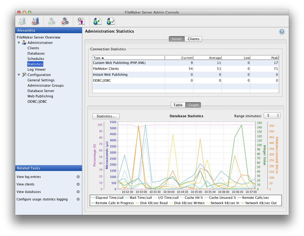Open the Upload Database toolbar icon
Screen dimensions: 304x236
[81, 21]
